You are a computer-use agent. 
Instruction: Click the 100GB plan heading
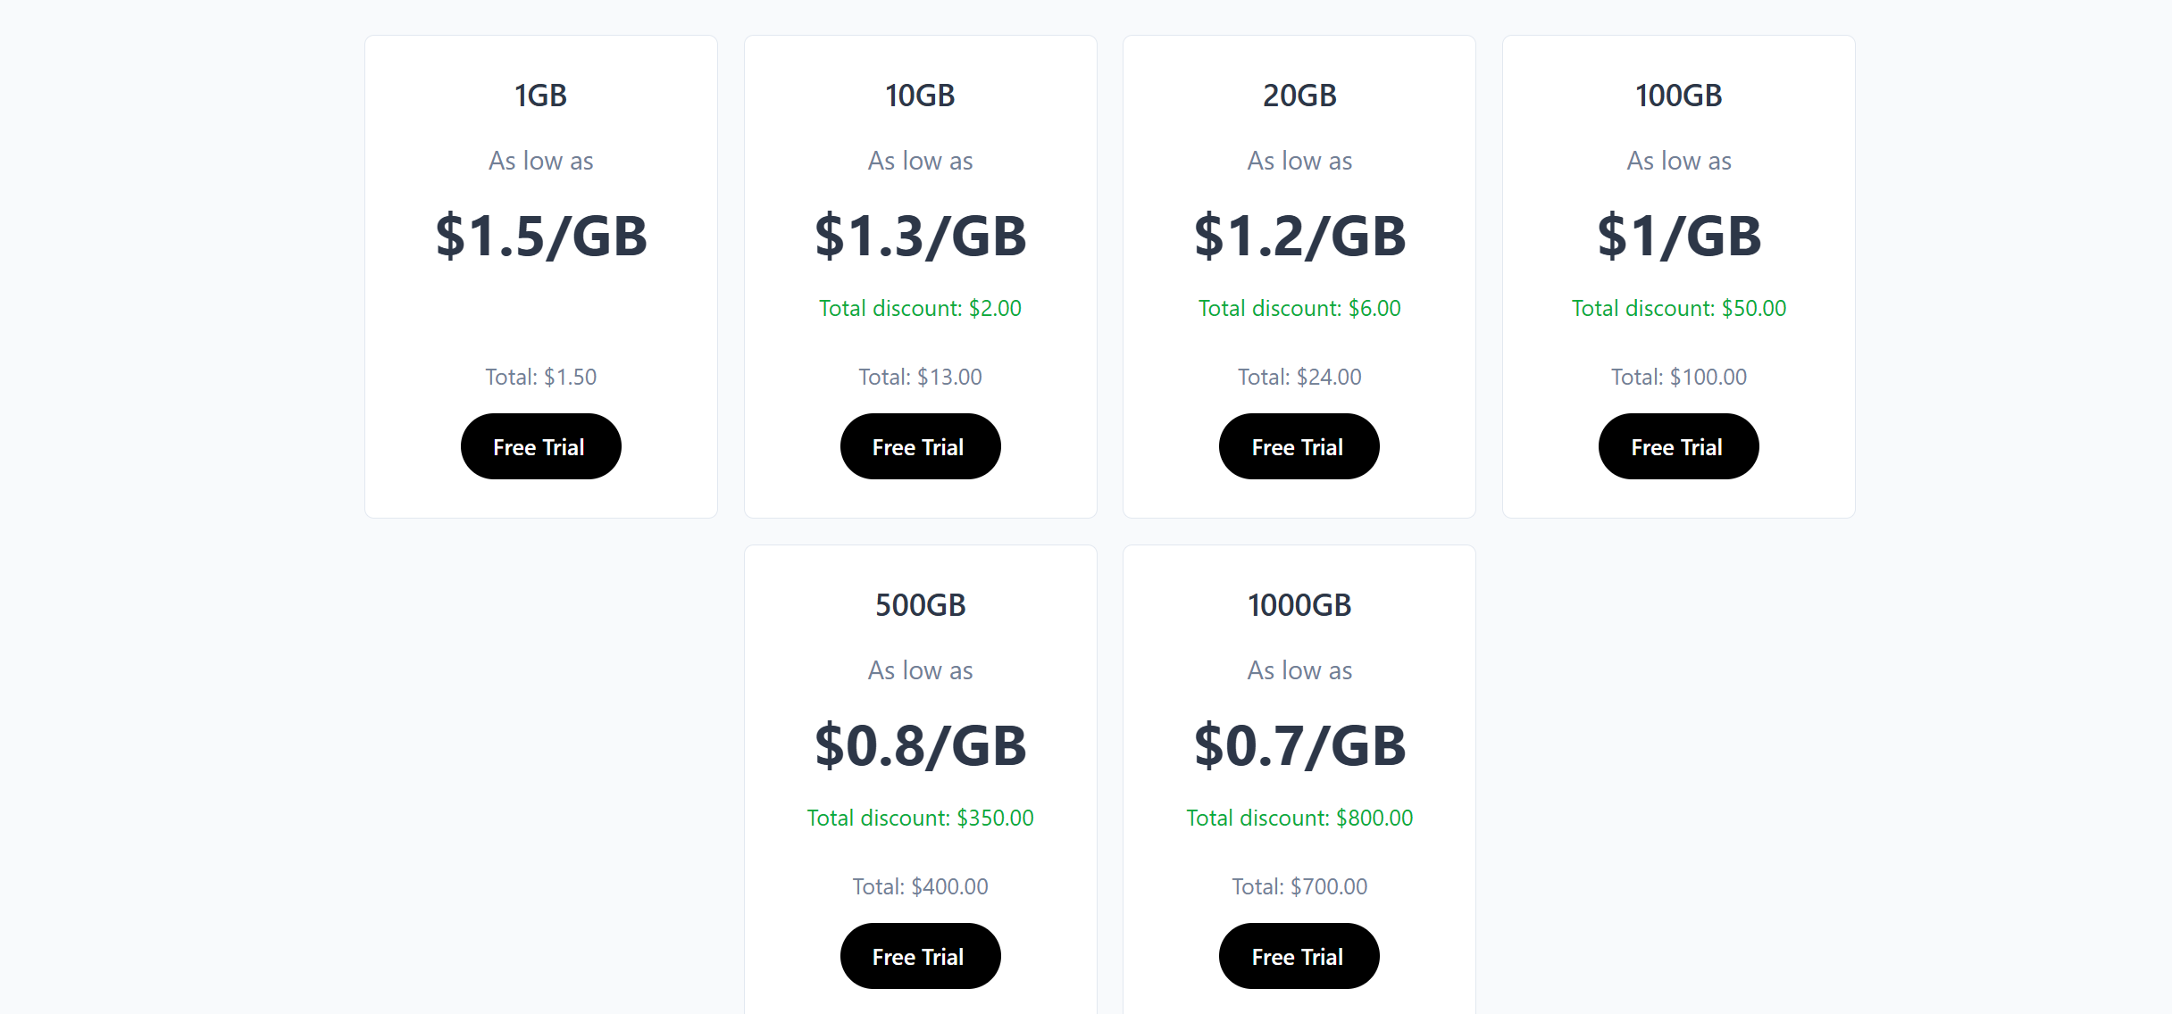tap(1678, 96)
